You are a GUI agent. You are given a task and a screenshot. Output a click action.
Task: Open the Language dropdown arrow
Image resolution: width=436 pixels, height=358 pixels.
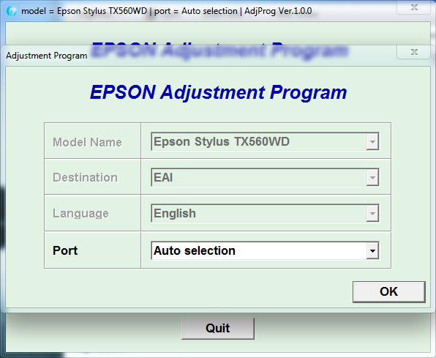click(372, 214)
